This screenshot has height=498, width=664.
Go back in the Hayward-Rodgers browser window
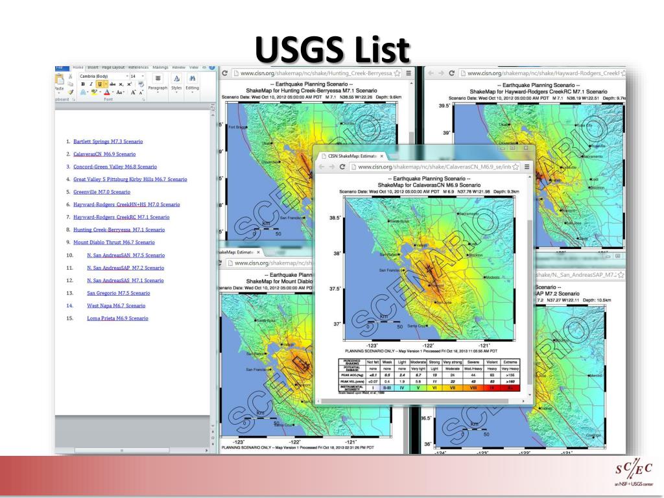click(x=431, y=73)
